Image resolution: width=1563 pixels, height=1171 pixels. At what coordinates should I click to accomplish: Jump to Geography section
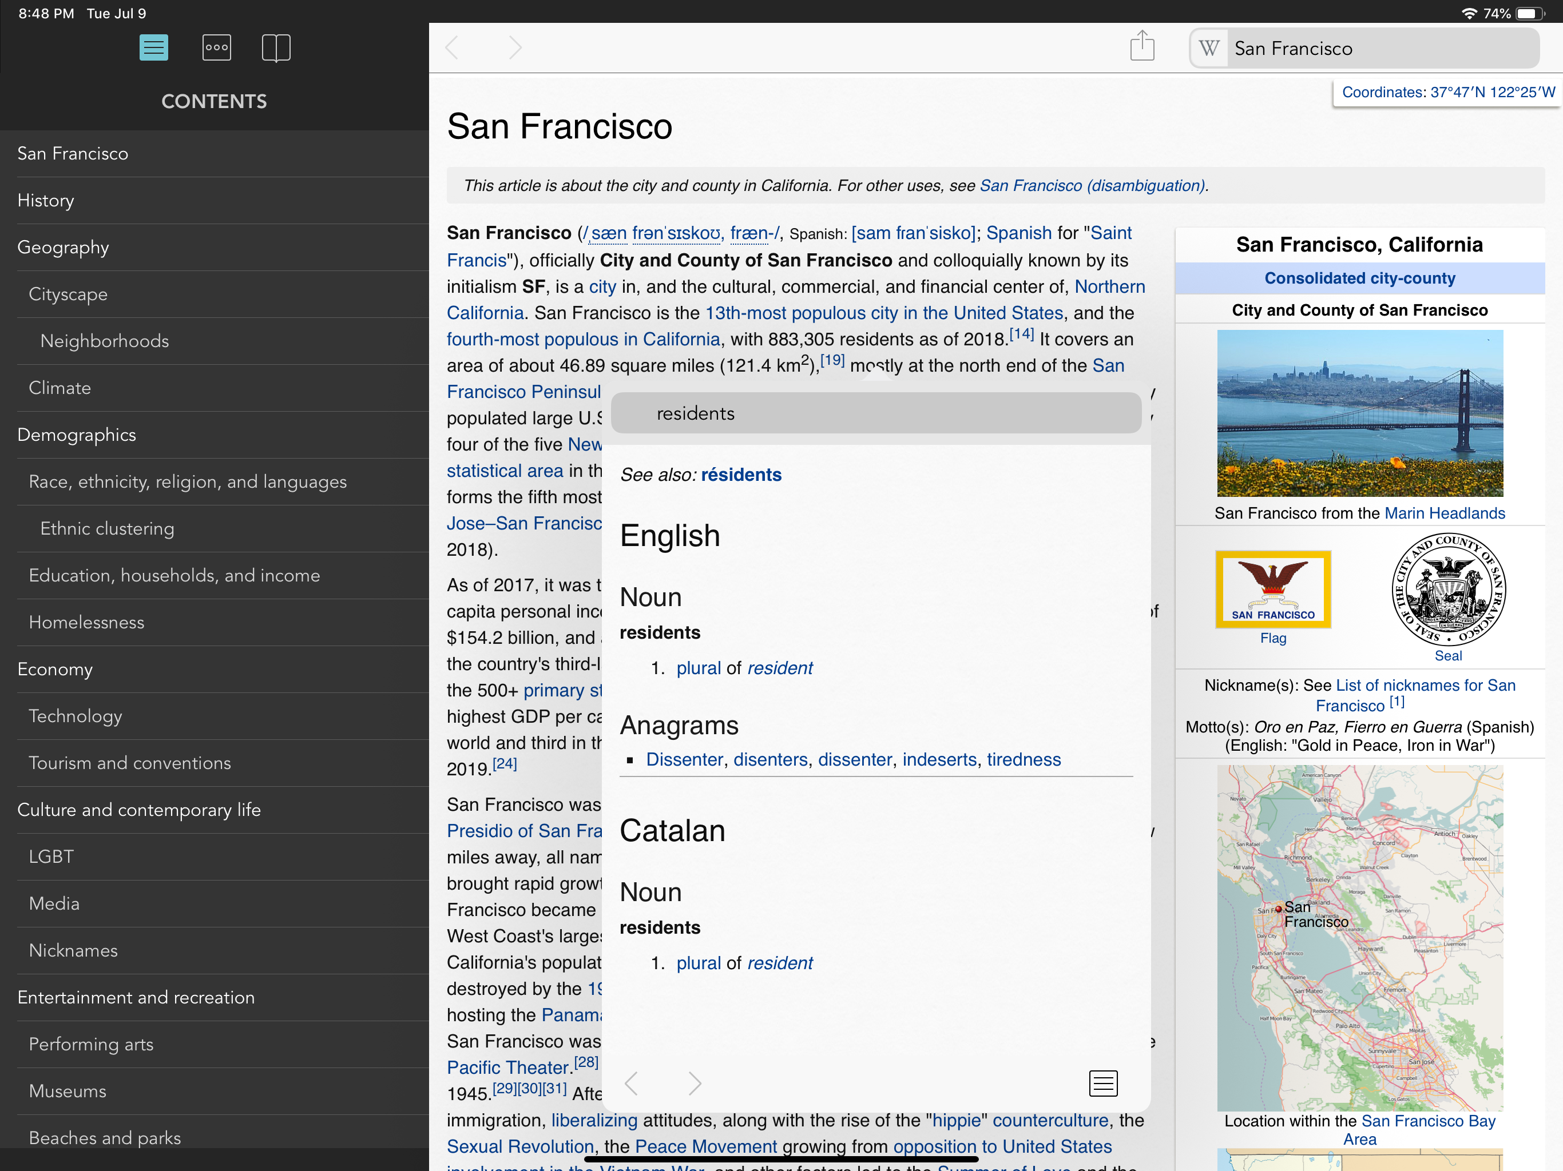point(214,247)
